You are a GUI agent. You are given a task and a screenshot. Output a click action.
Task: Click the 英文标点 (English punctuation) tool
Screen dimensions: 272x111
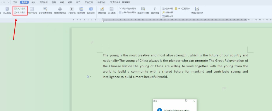pyautogui.click(x=20, y=8)
